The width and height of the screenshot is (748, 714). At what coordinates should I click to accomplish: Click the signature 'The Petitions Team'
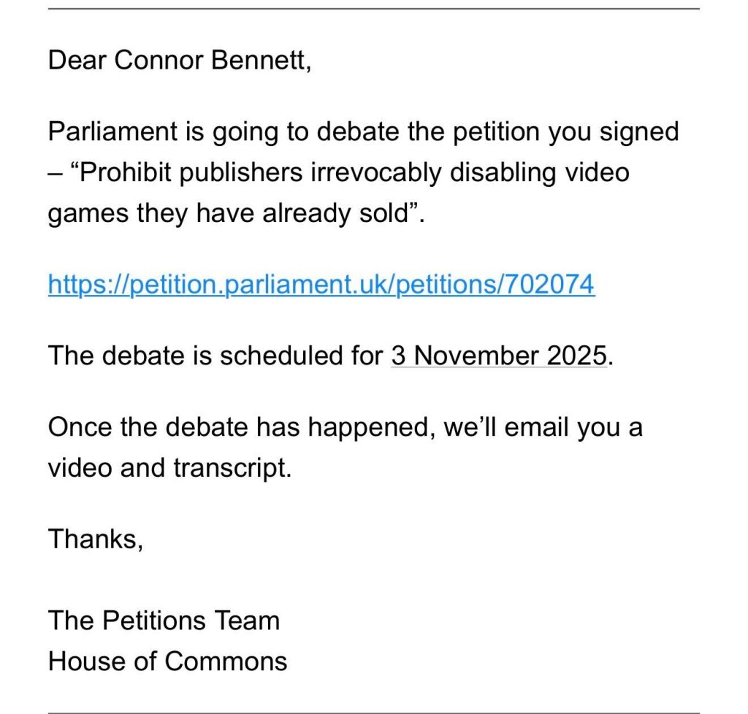(x=164, y=621)
